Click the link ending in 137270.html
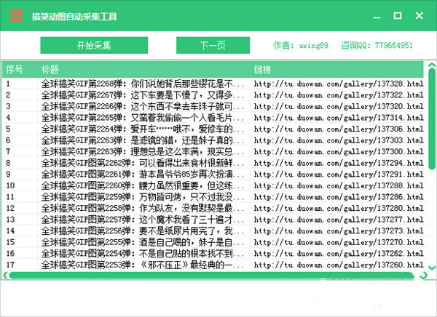Image resolution: width=437 pixels, height=317 pixels. point(339,242)
